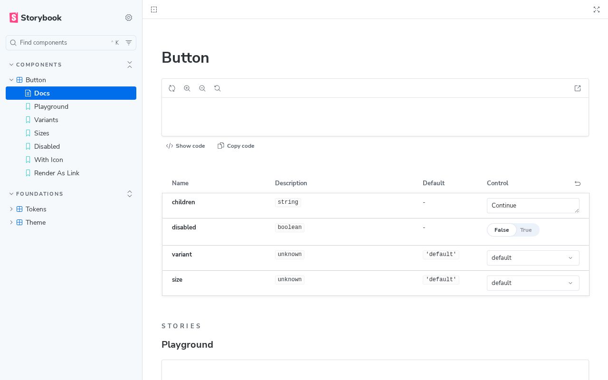
Task: Open the sidebar filter icon in search
Action: [129, 43]
